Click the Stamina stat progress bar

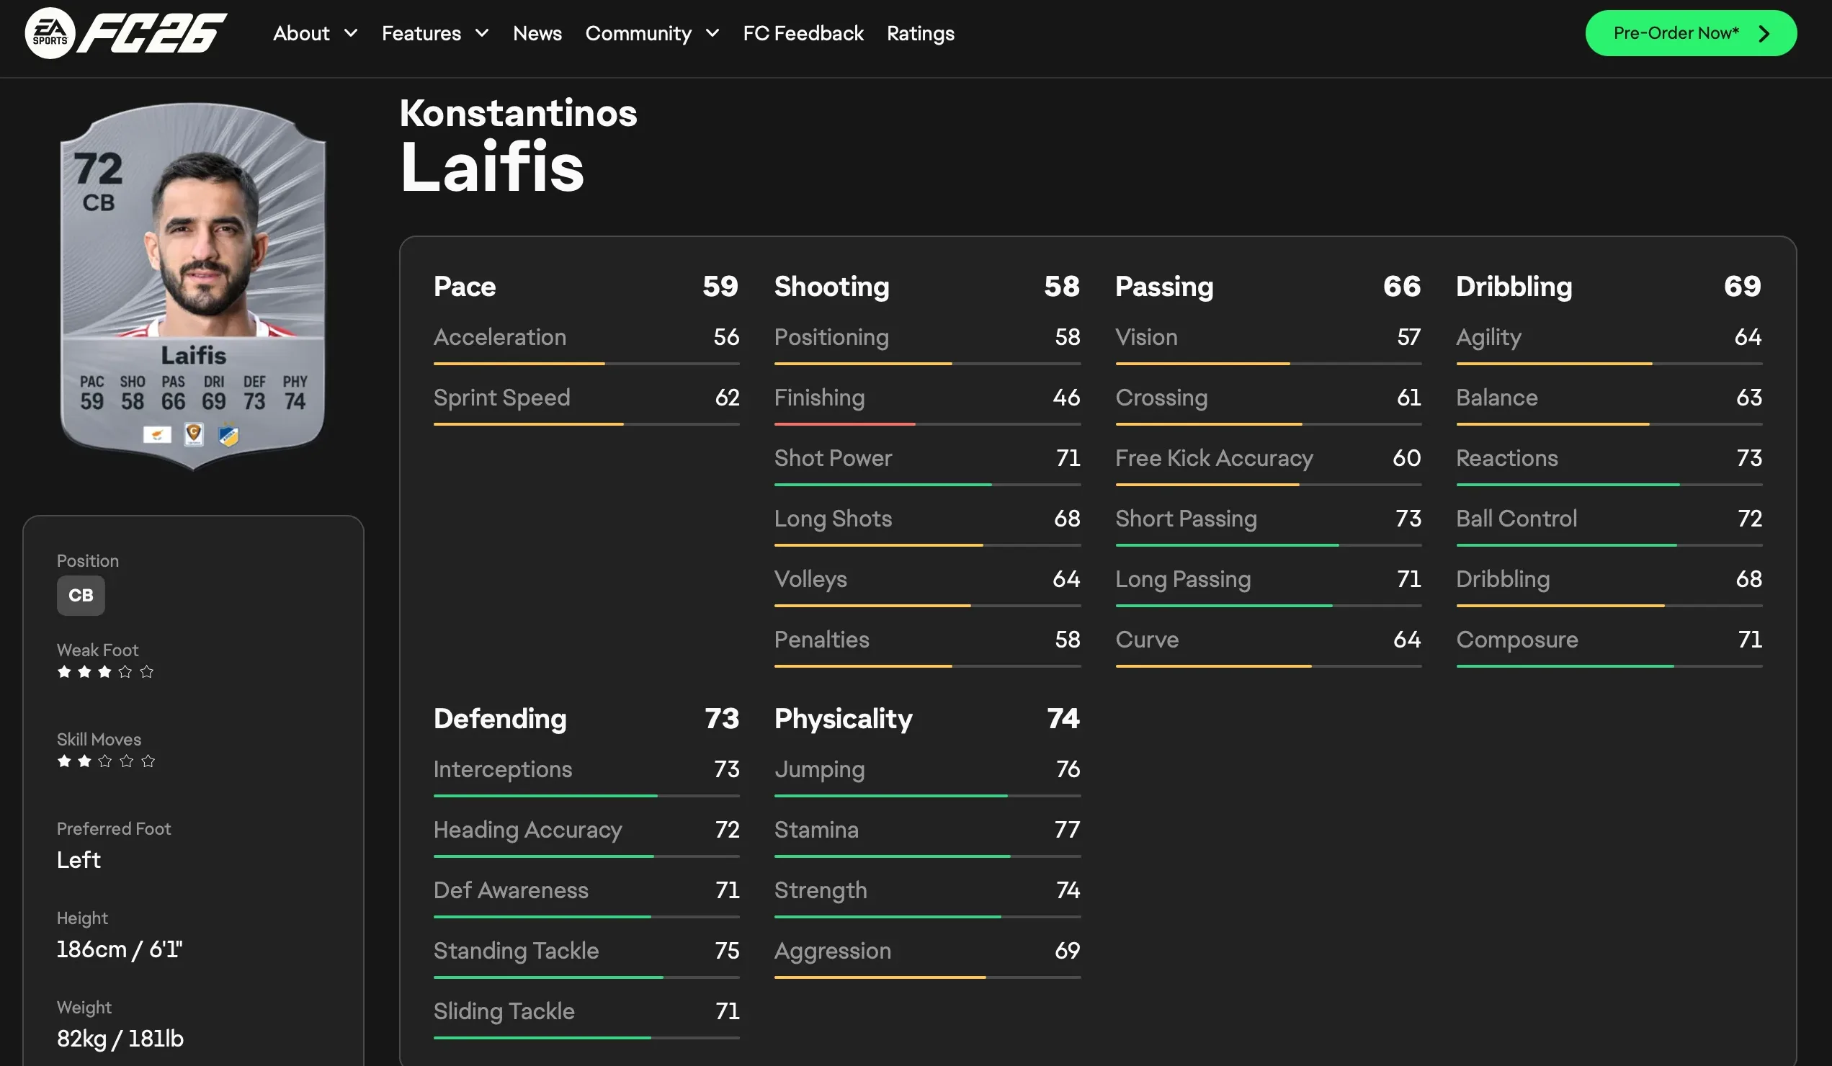(x=927, y=856)
